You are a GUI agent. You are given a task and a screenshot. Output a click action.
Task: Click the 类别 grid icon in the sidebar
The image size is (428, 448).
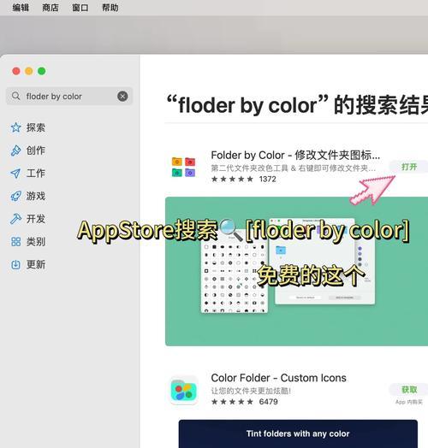[15, 242]
